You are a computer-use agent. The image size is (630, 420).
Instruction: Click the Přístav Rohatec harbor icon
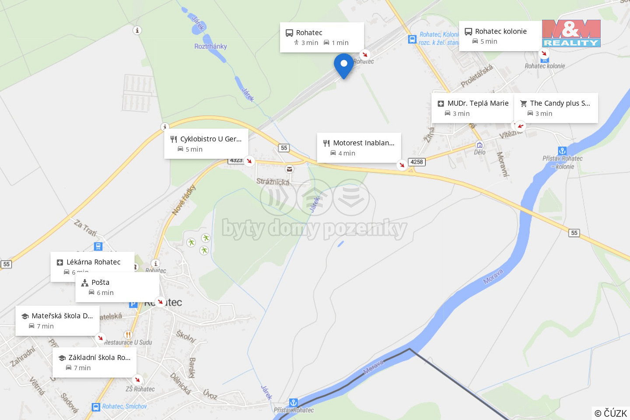(x=294, y=402)
